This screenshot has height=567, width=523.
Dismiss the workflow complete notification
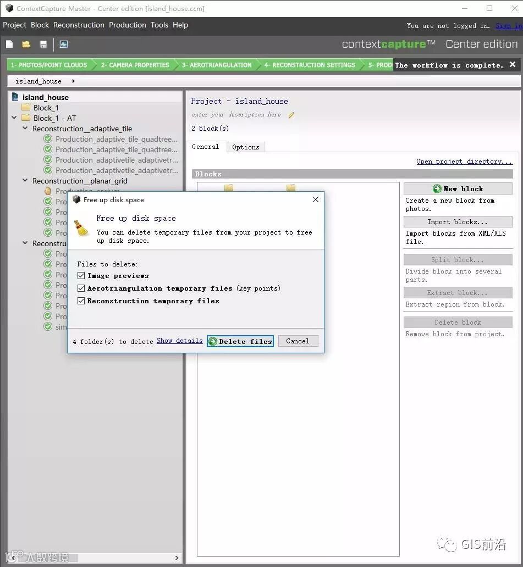tap(513, 64)
